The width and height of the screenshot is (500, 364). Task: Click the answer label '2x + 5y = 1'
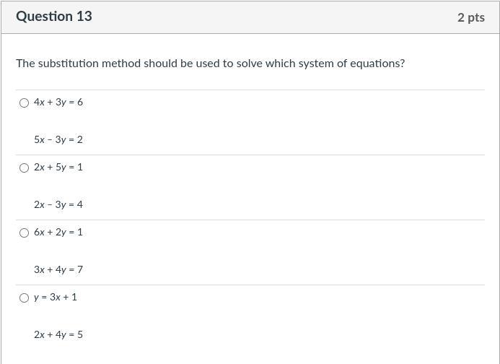[x=58, y=167]
